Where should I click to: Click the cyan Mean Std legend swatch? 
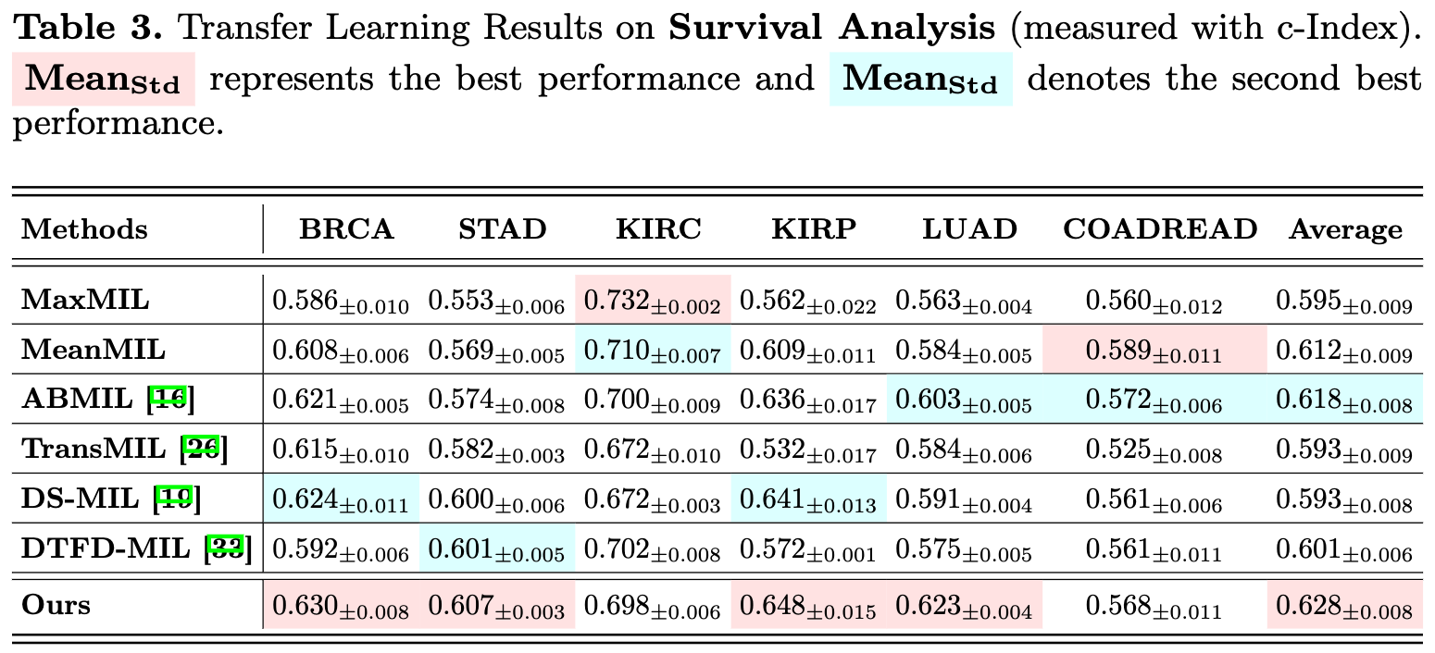[x=920, y=80]
